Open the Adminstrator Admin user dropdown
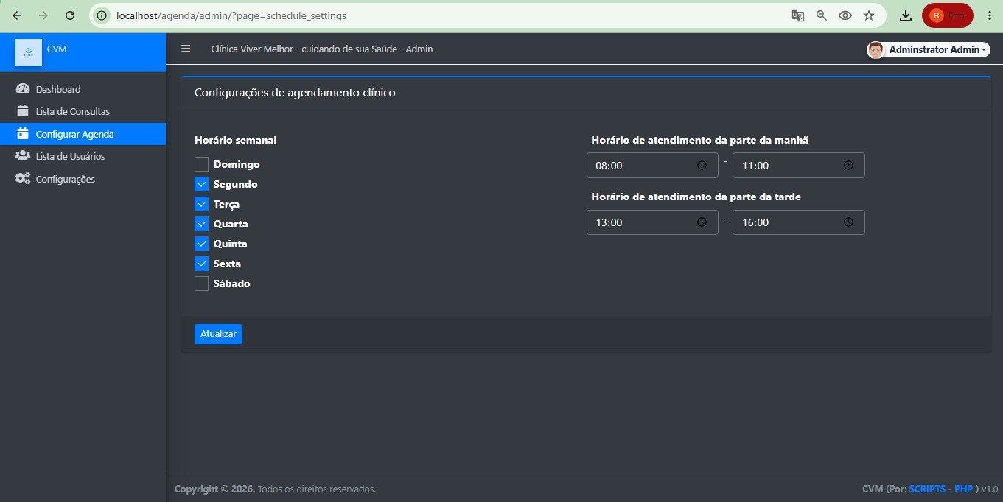 [929, 49]
